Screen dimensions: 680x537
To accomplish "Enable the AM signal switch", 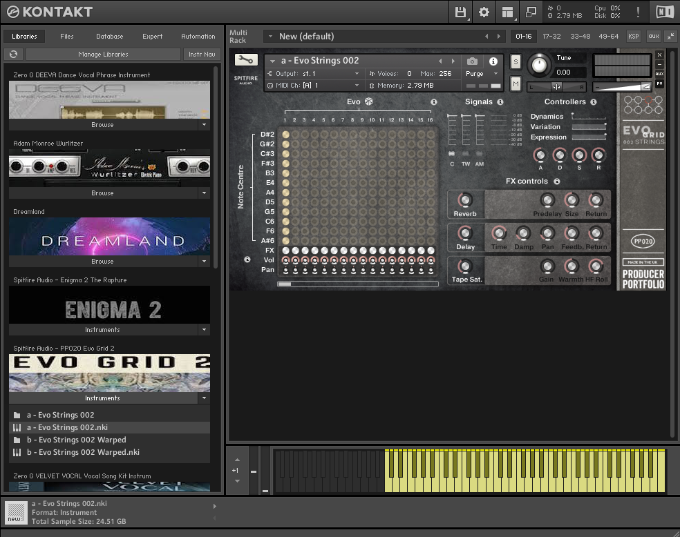I will point(479,154).
